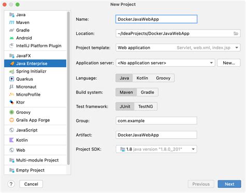Select Gradle in the project type list
This screenshot has height=193, width=246.
click(35, 31)
